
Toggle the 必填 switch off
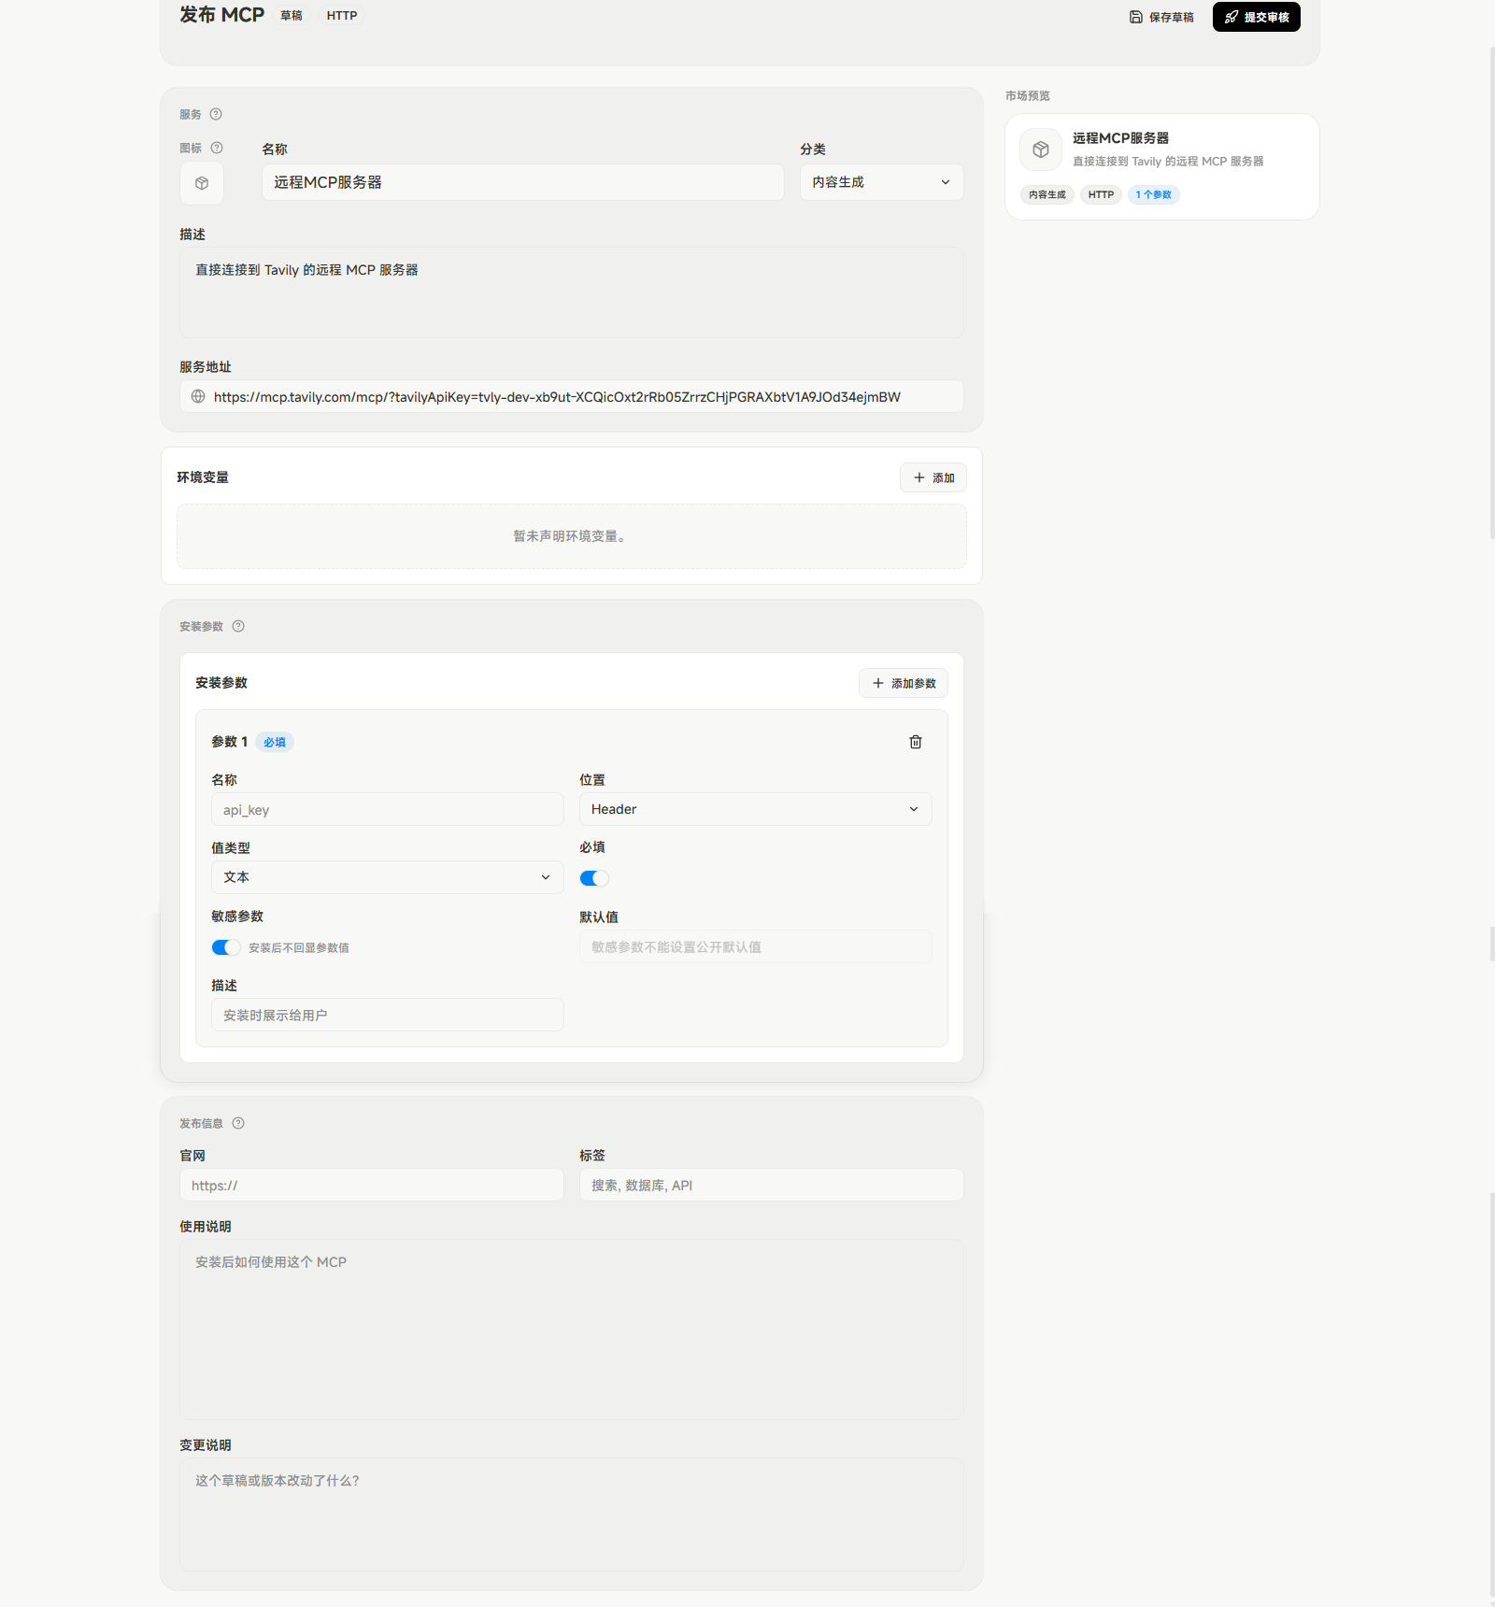(x=594, y=878)
